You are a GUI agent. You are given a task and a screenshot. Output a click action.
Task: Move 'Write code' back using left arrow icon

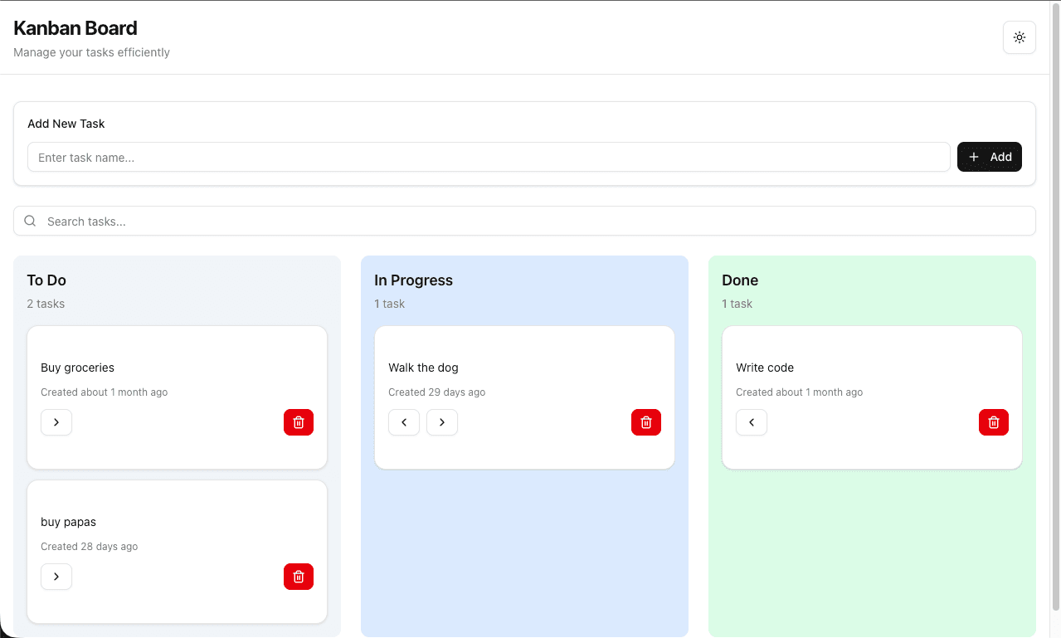coord(751,422)
